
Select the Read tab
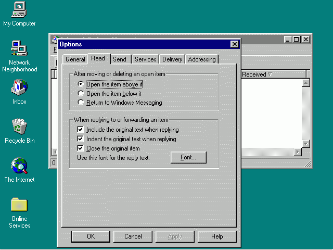(x=98, y=58)
